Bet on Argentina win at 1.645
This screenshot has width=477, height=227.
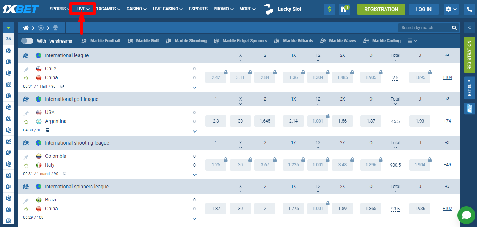[265, 121]
